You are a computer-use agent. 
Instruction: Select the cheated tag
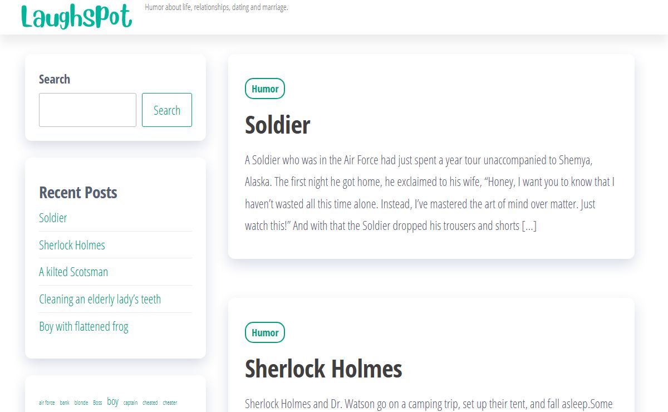150,403
